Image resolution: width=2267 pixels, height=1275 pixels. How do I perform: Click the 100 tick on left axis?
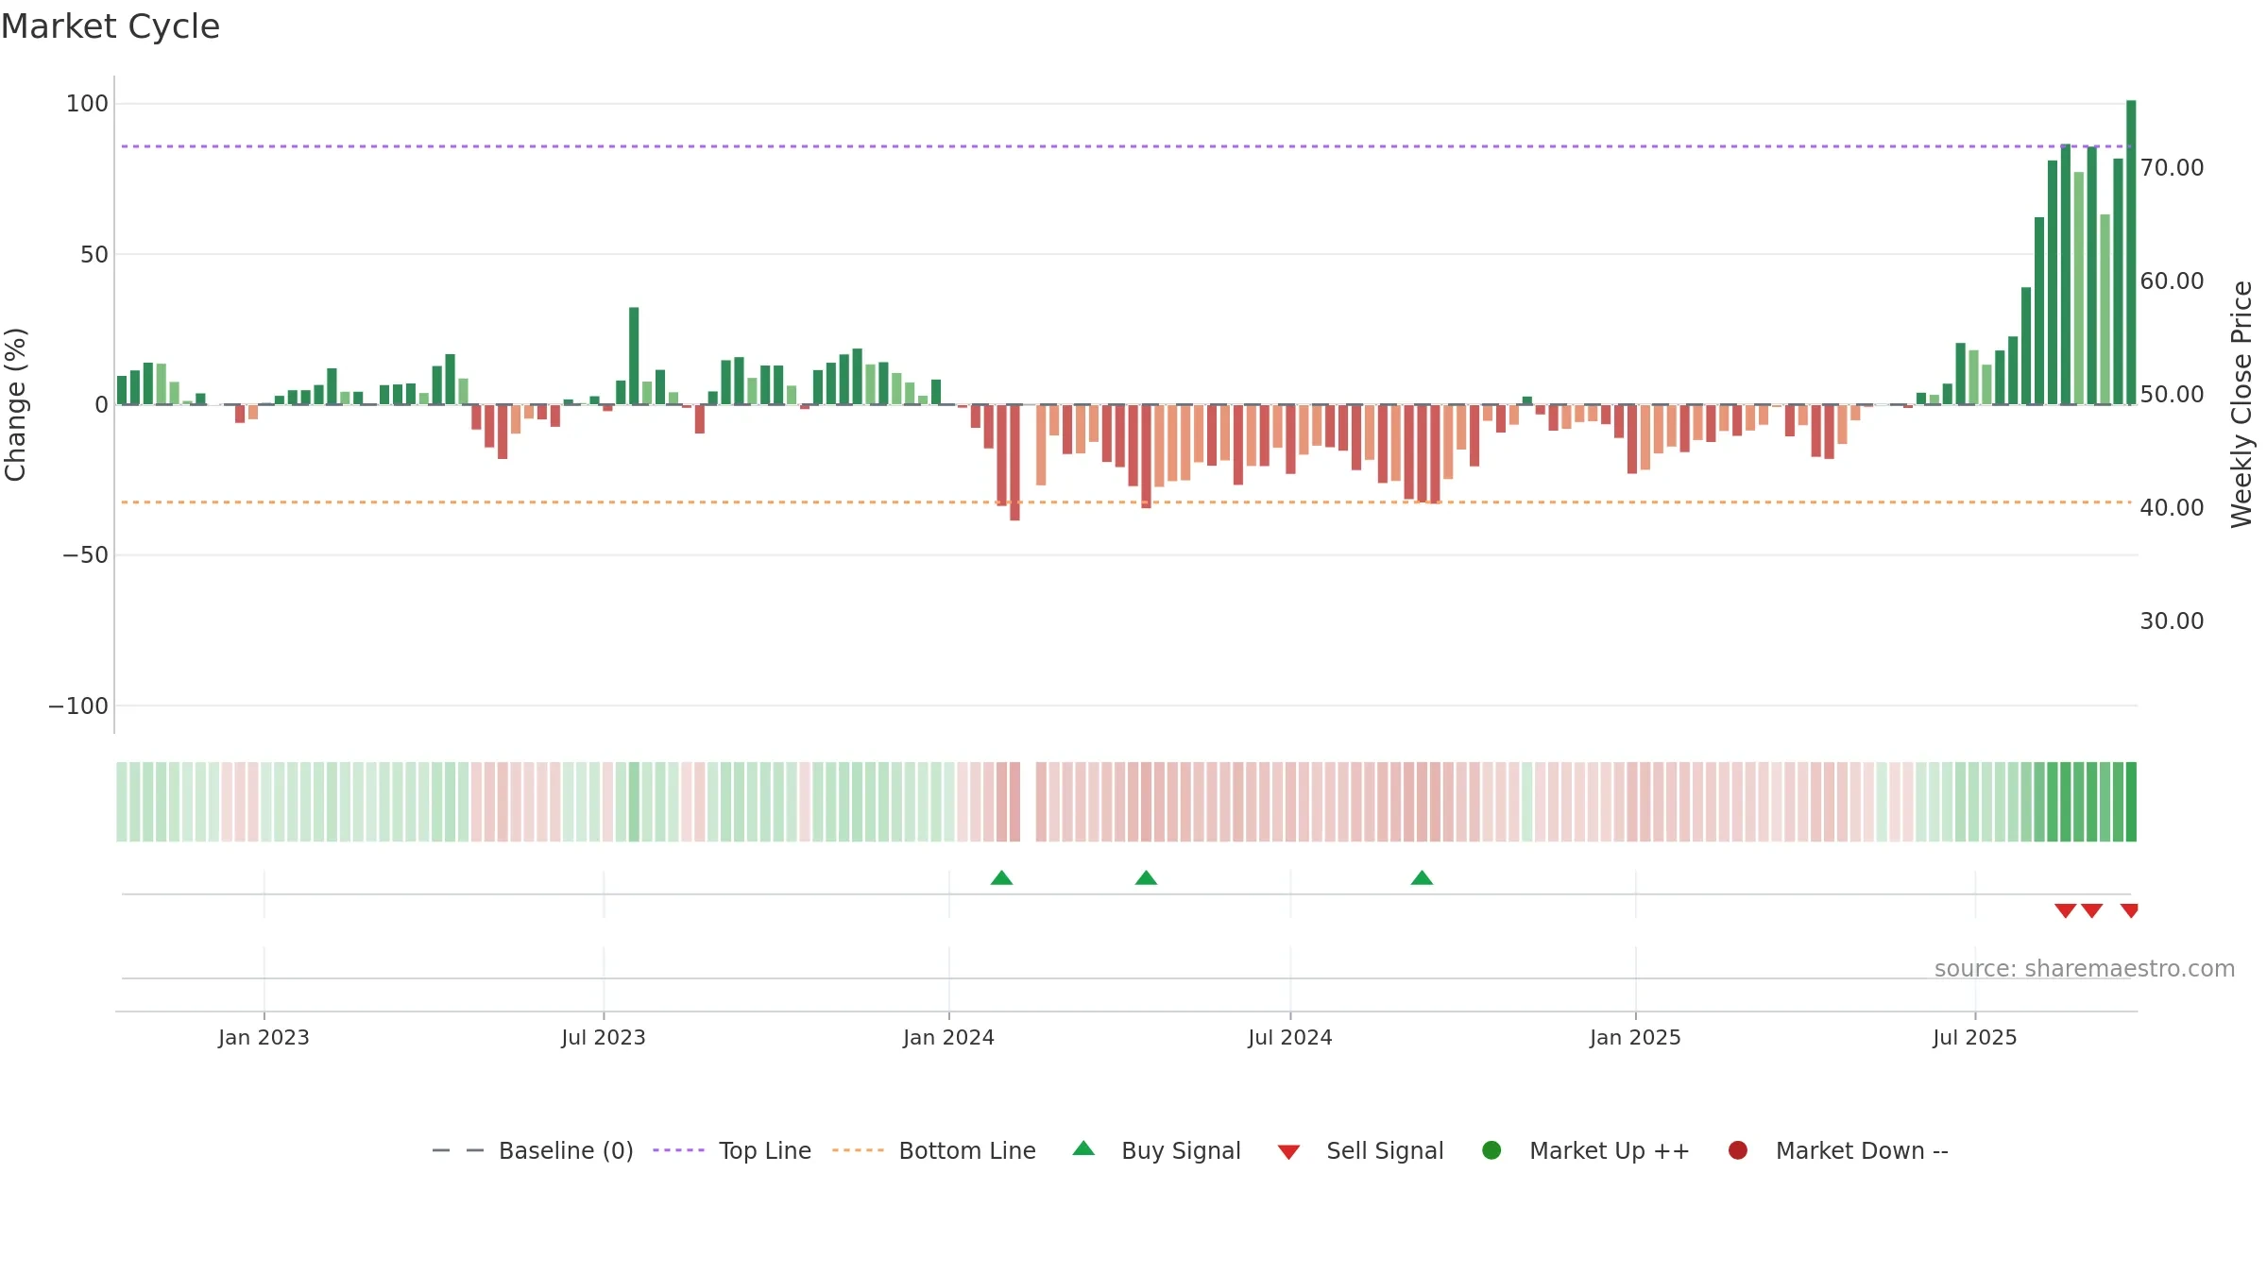tap(87, 104)
